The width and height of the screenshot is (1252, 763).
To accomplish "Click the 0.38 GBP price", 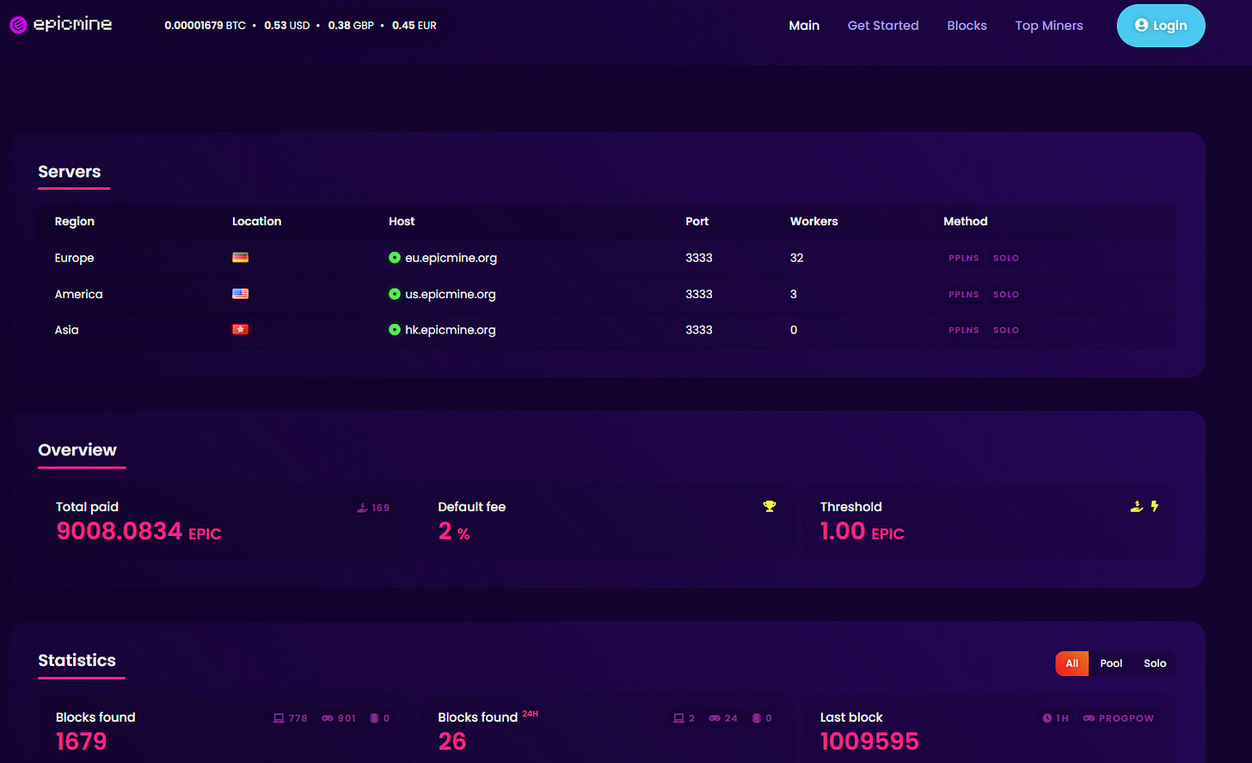I will (x=351, y=26).
